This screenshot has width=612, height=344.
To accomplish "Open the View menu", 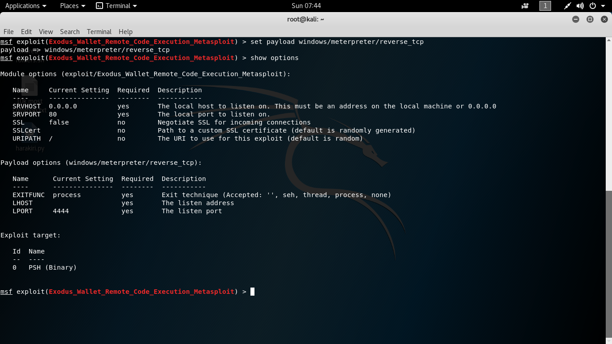I will click(x=46, y=32).
